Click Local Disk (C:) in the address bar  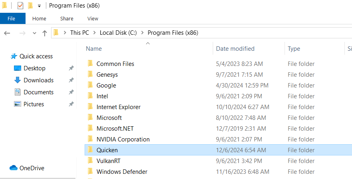pyautogui.click(x=118, y=33)
